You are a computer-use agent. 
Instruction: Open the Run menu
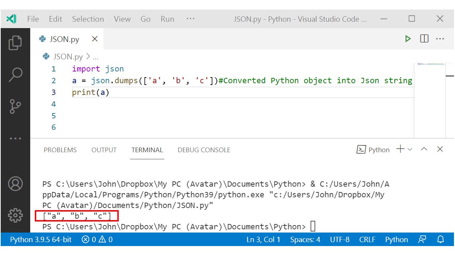pos(167,19)
